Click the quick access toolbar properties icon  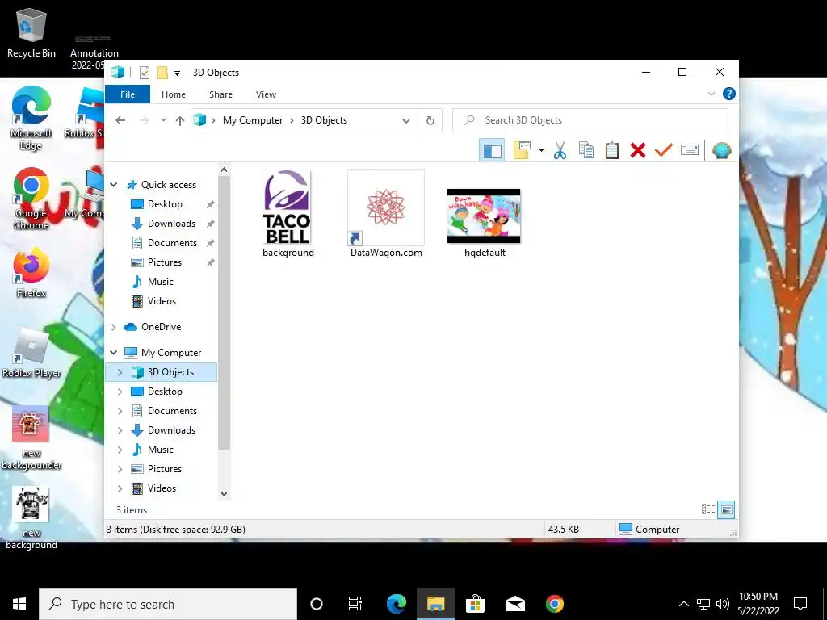[x=145, y=73]
